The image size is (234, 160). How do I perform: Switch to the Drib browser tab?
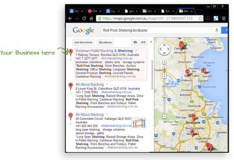click(x=95, y=11)
